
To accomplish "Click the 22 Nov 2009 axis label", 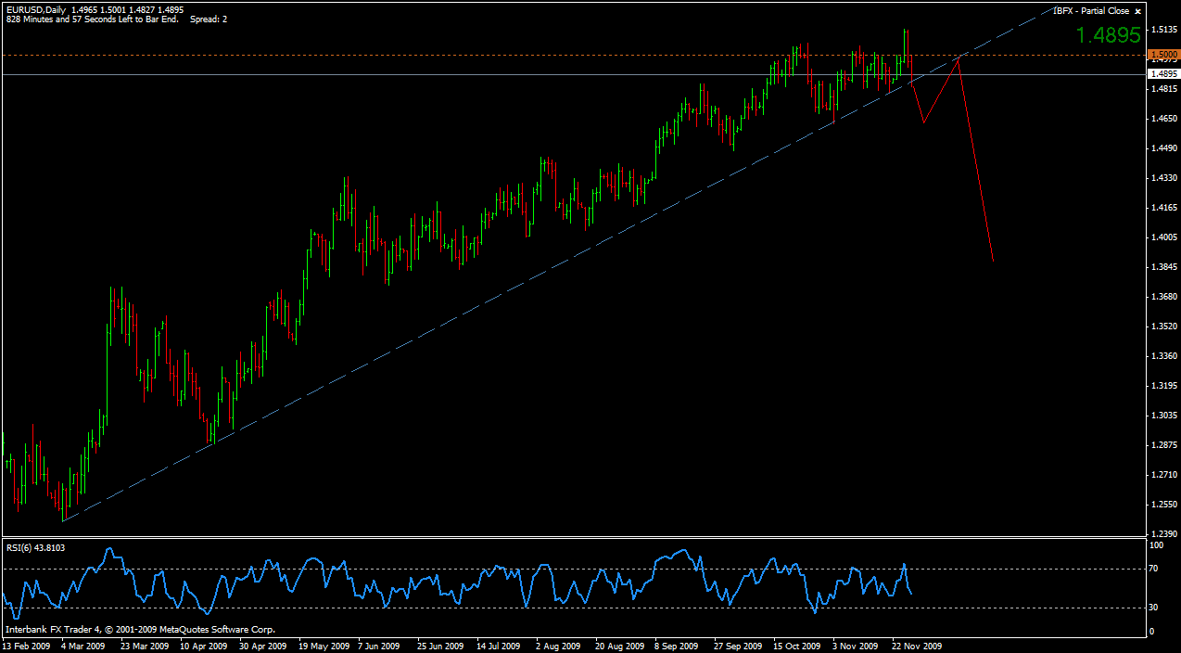I will [918, 646].
